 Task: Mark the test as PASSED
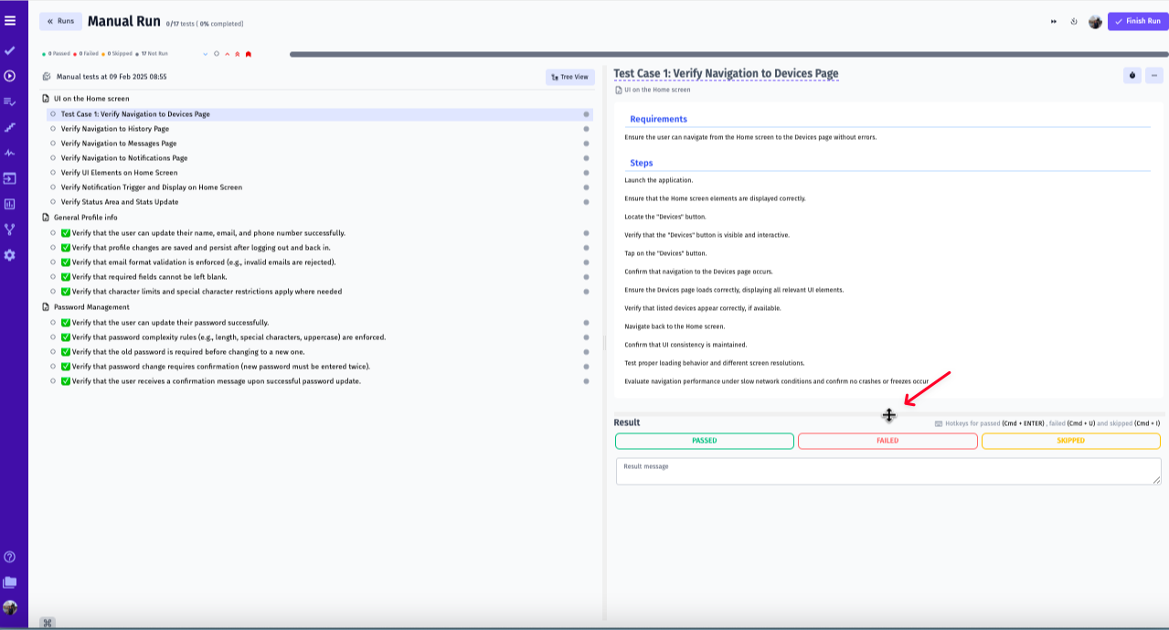point(704,441)
